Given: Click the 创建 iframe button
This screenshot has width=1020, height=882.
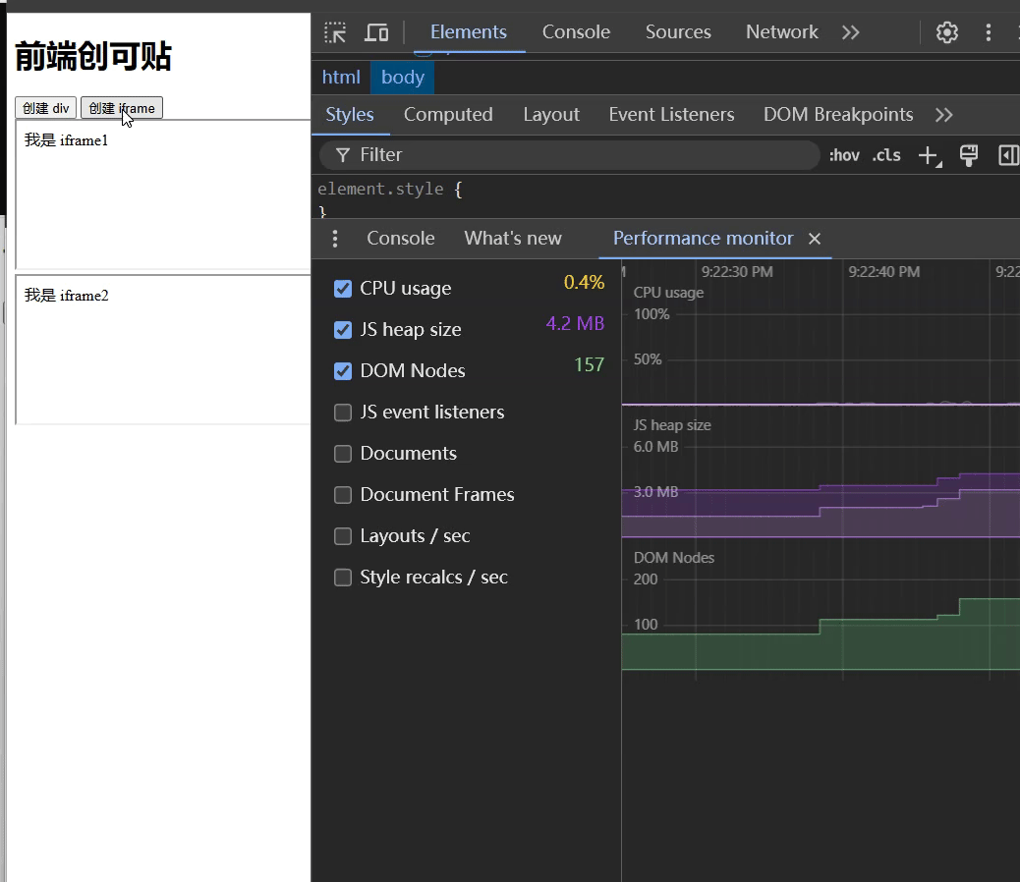Looking at the screenshot, I should [x=121, y=108].
